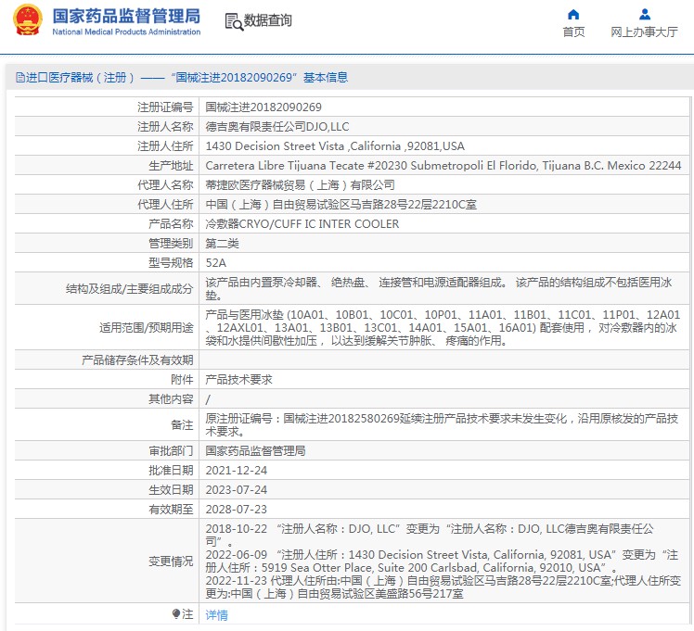694x631 pixels.
Task: Select Carretera Libre Tijuana Tecate address cell
Action: (443, 165)
